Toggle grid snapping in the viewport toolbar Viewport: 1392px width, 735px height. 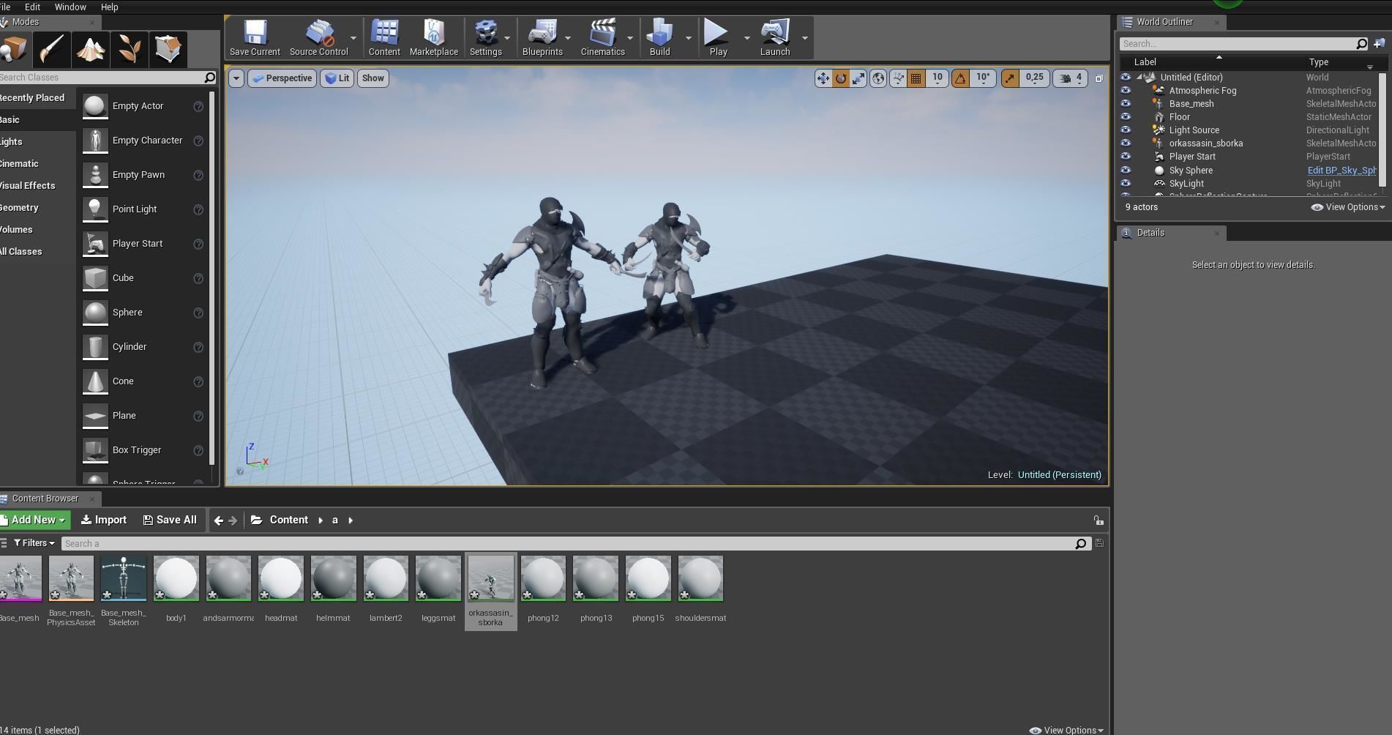[916, 78]
